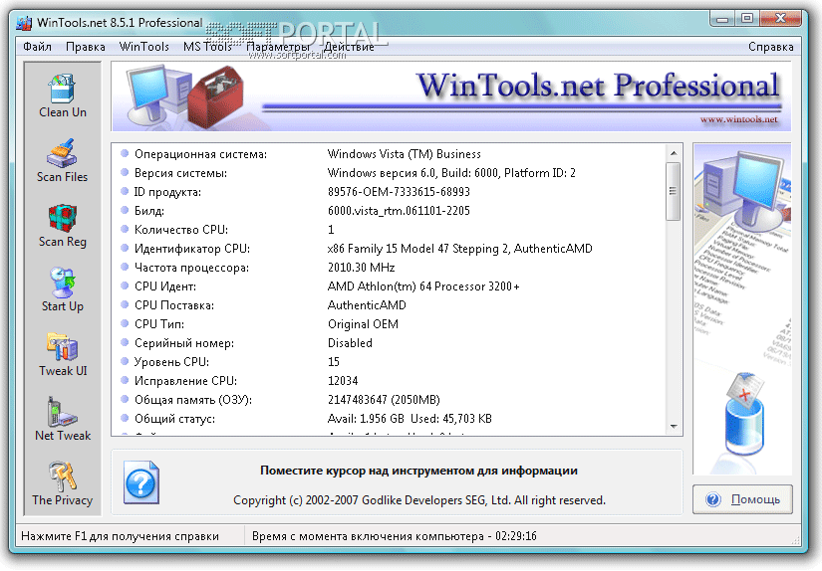Select the Start Up manager icon
822x571 pixels.
[63, 290]
